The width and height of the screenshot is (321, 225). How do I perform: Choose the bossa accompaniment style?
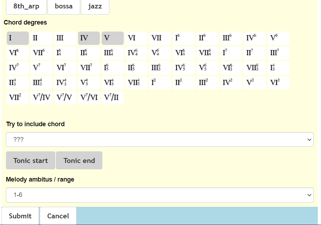click(x=64, y=7)
